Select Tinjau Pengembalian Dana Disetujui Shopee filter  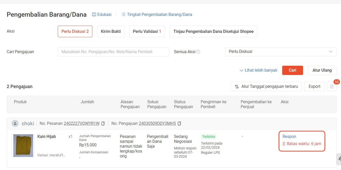[x=213, y=31]
